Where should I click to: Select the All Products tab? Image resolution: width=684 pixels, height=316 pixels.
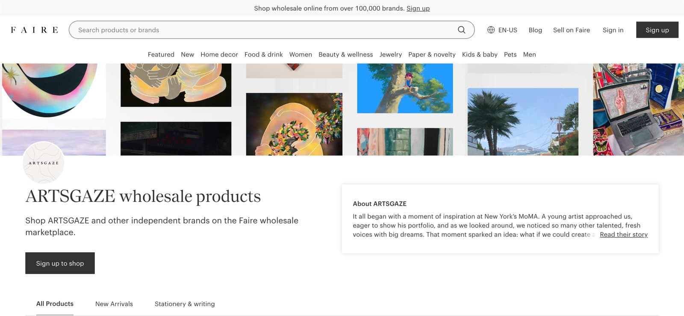coord(55,304)
